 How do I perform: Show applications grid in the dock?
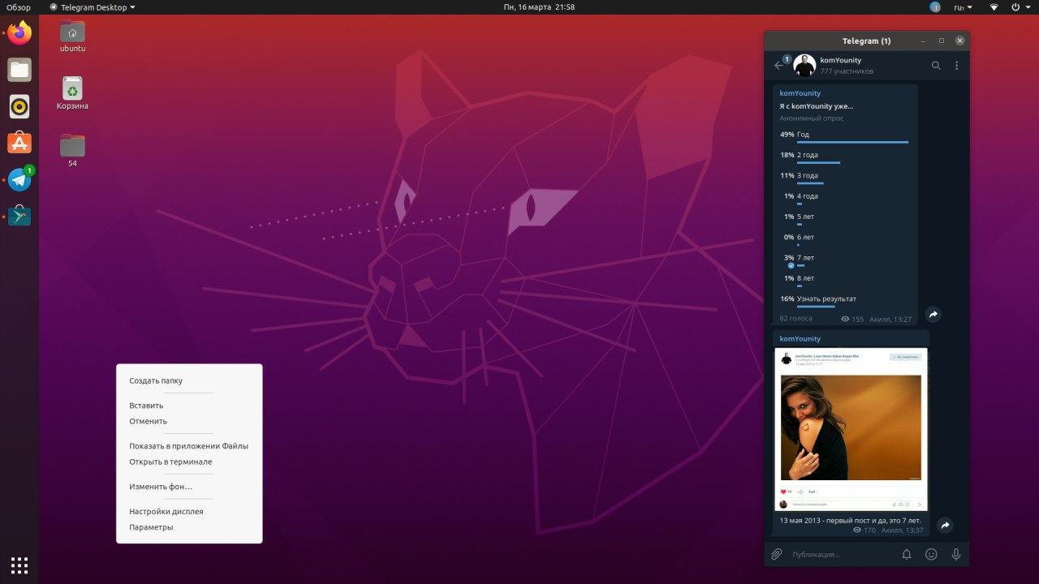tap(19, 565)
